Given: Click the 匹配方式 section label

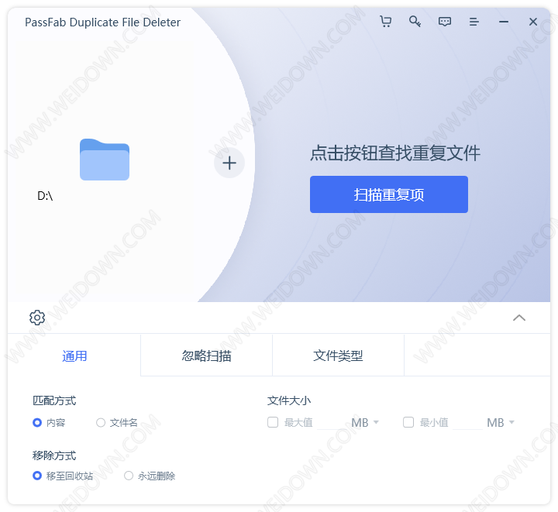Looking at the screenshot, I should (54, 400).
